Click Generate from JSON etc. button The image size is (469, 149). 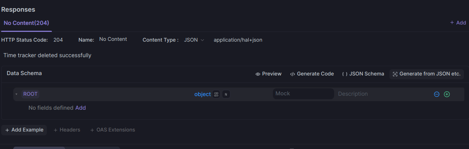pyautogui.click(x=427, y=74)
